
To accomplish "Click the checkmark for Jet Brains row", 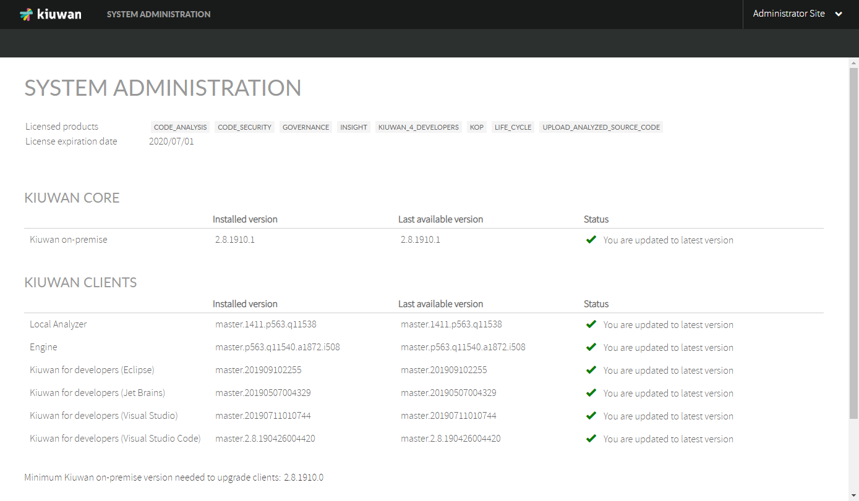I will (x=591, y=392).
